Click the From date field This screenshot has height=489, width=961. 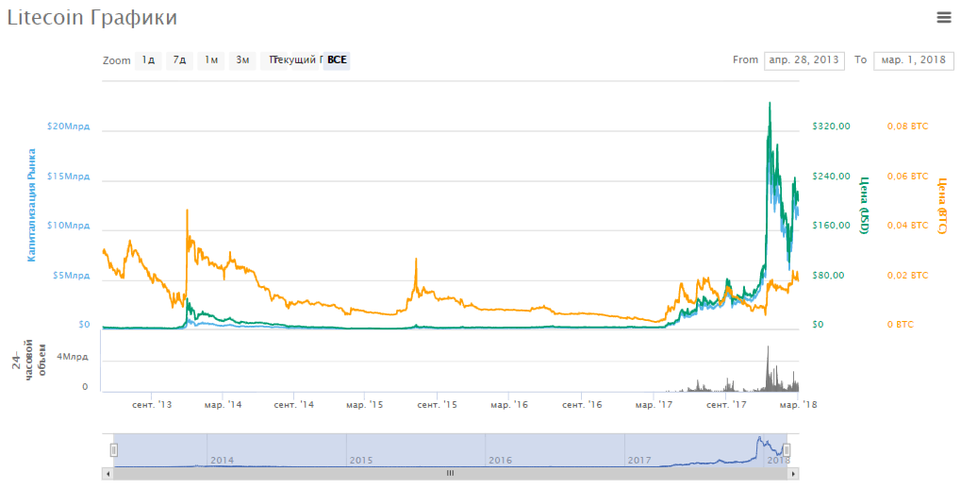point(804,60)
